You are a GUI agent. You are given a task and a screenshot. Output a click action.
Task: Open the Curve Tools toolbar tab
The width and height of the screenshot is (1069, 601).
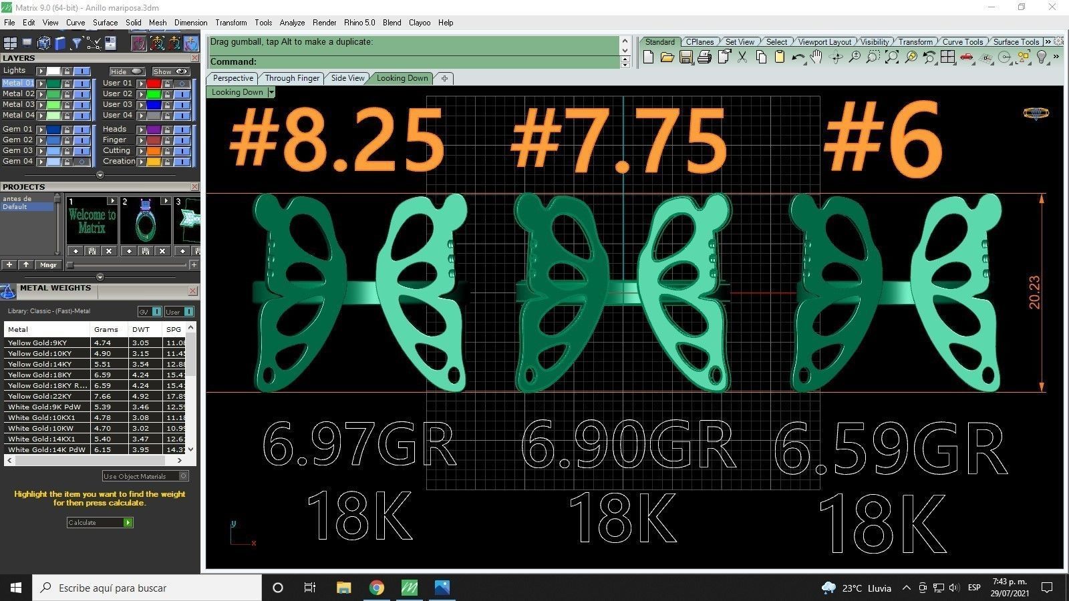point(962,41)
